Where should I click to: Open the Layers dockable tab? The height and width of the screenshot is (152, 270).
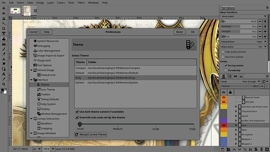pyautogui.click(x=223, y=76)
